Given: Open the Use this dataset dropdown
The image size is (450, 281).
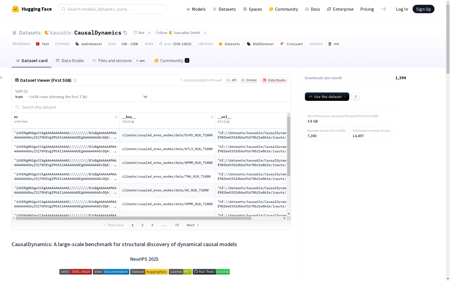Looking at the screenshot, I should 327,97.
